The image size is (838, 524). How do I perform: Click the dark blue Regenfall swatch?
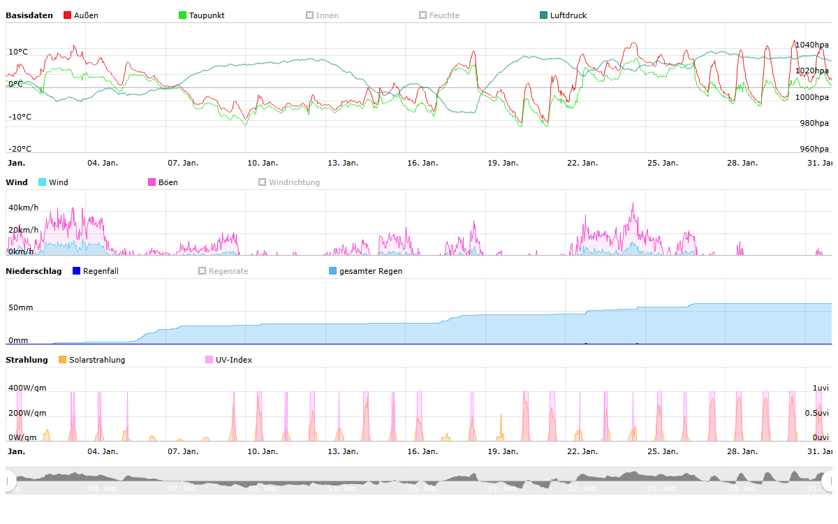tap(77, 271)
